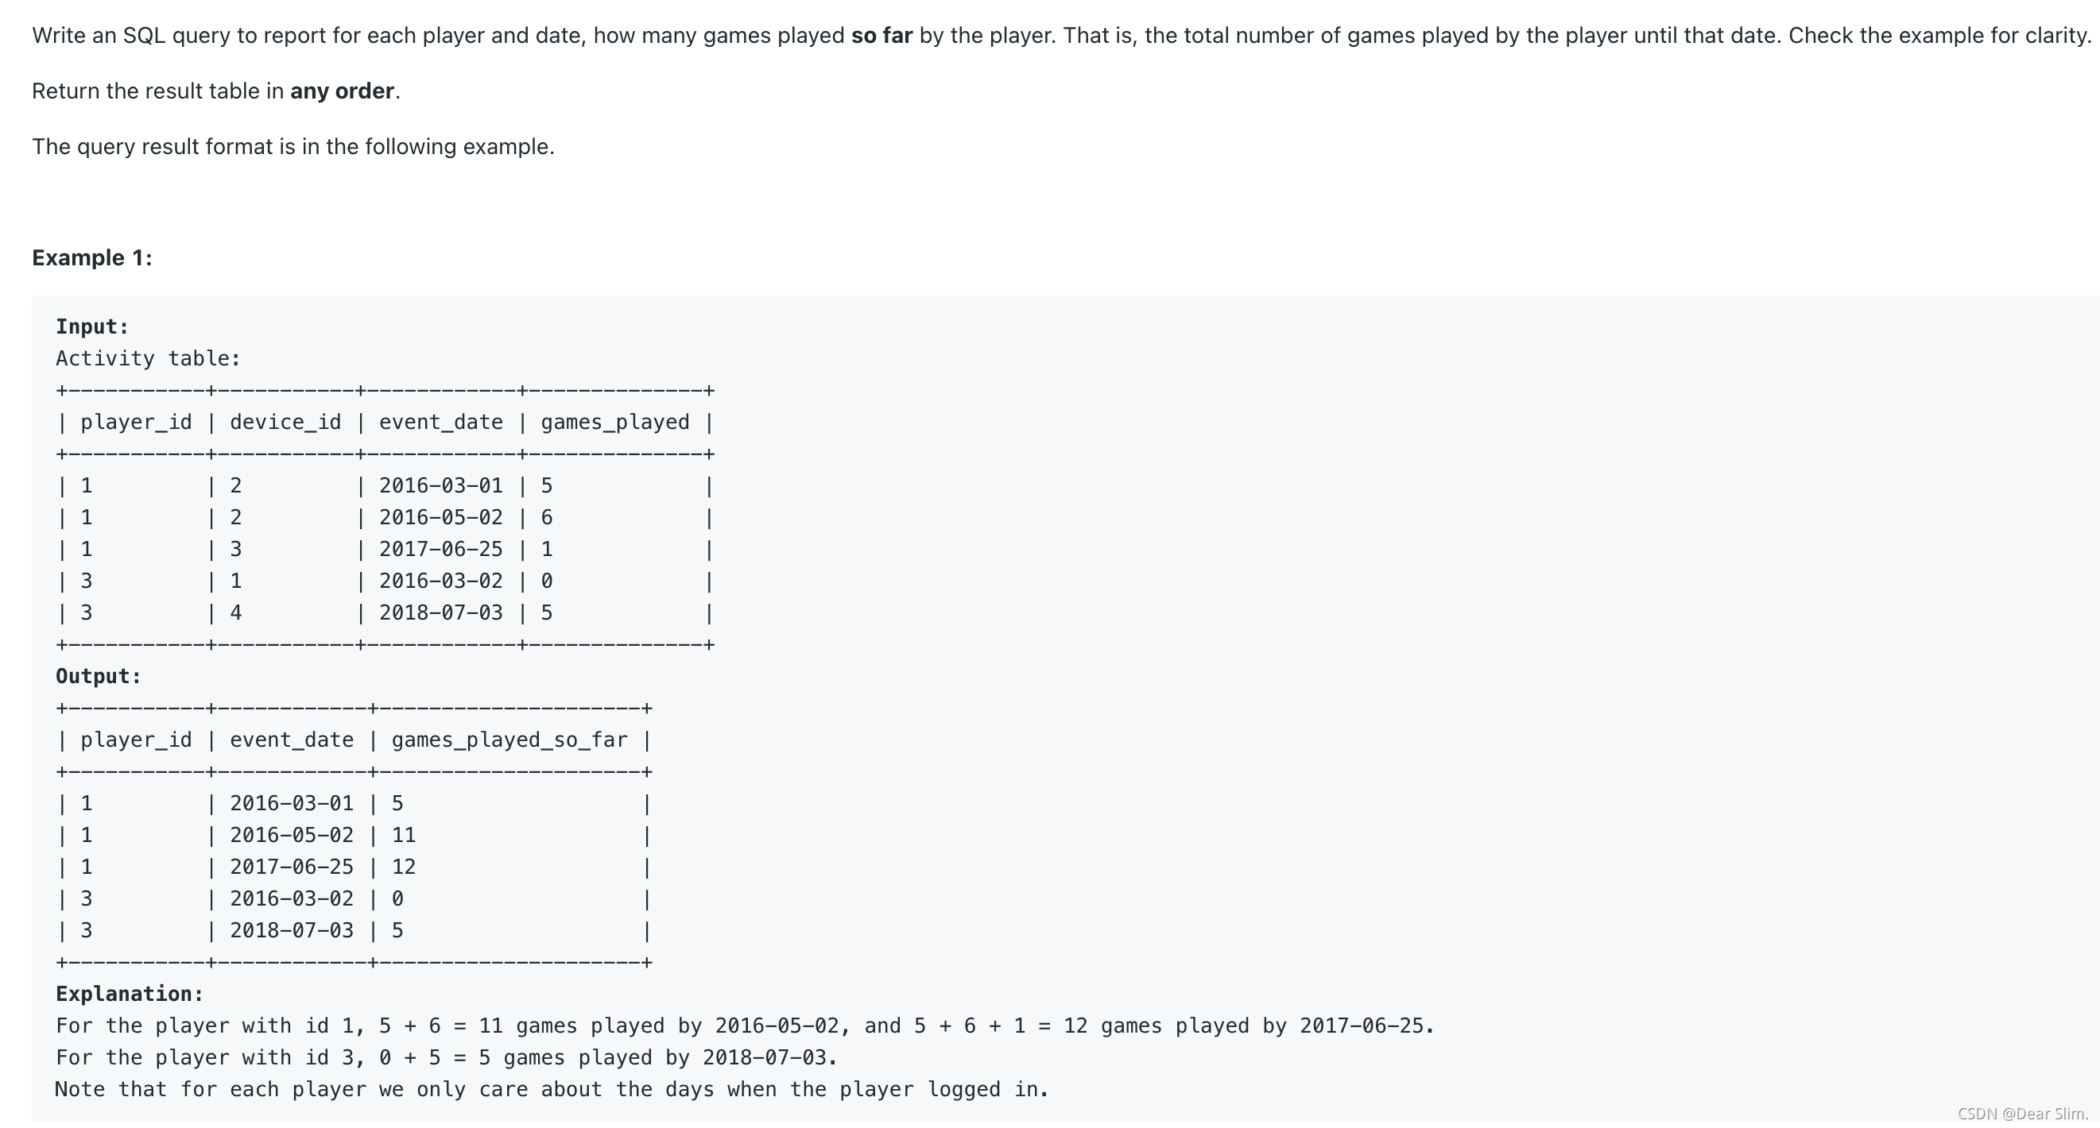2100x1128 pixels.
Task: Click the 'games_played_so_far' column header
Action: pos(510,740)
